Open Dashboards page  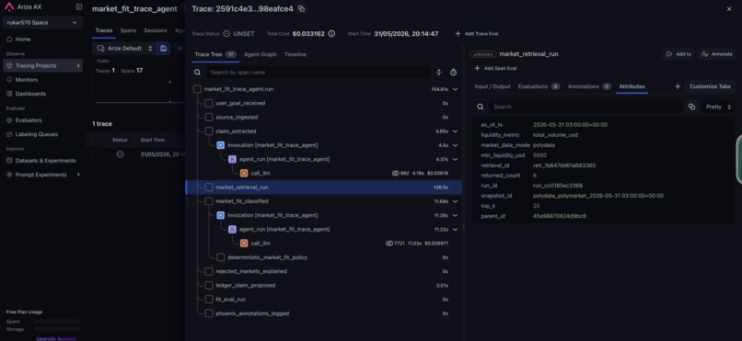tap(30, 94)
